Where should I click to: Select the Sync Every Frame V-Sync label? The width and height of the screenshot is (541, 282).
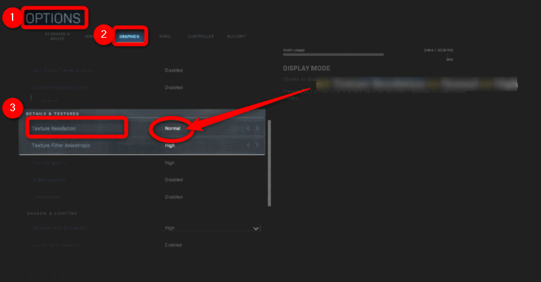63,70
